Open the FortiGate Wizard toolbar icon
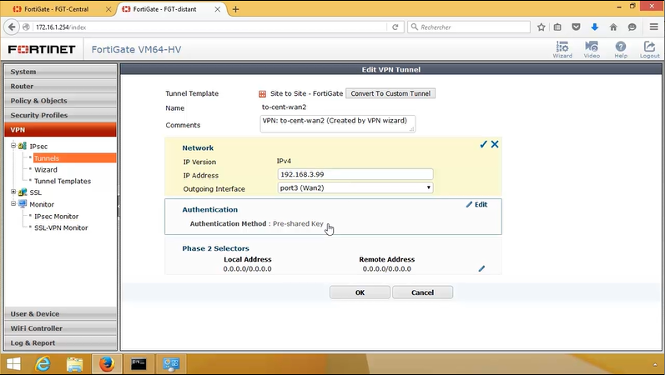The height and width of the screenshot is (375, 665). click(x=562, y=48)
